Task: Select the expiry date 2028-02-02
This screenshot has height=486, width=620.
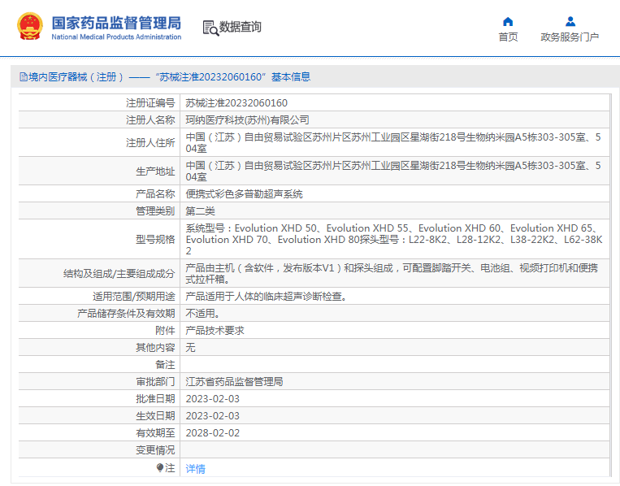Action: point(212,432)
